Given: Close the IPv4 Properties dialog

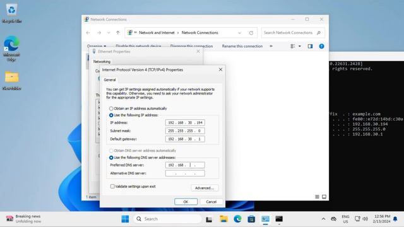Looking at the screenshot, I should [x=220, y=69].
